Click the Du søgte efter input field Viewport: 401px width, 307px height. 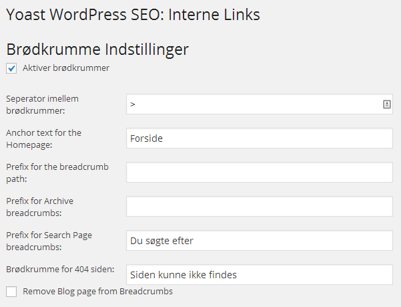260,240
